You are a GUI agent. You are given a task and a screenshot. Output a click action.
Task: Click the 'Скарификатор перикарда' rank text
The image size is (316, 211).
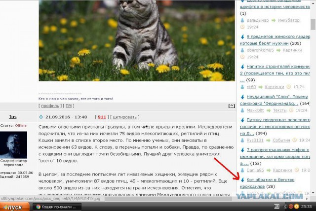[13, 163]
